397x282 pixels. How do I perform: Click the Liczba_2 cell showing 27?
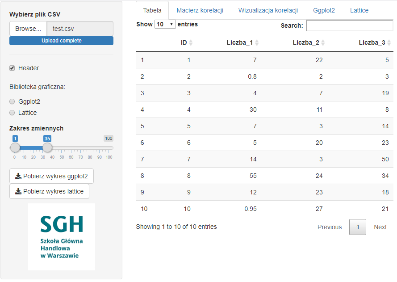point(319,209)
